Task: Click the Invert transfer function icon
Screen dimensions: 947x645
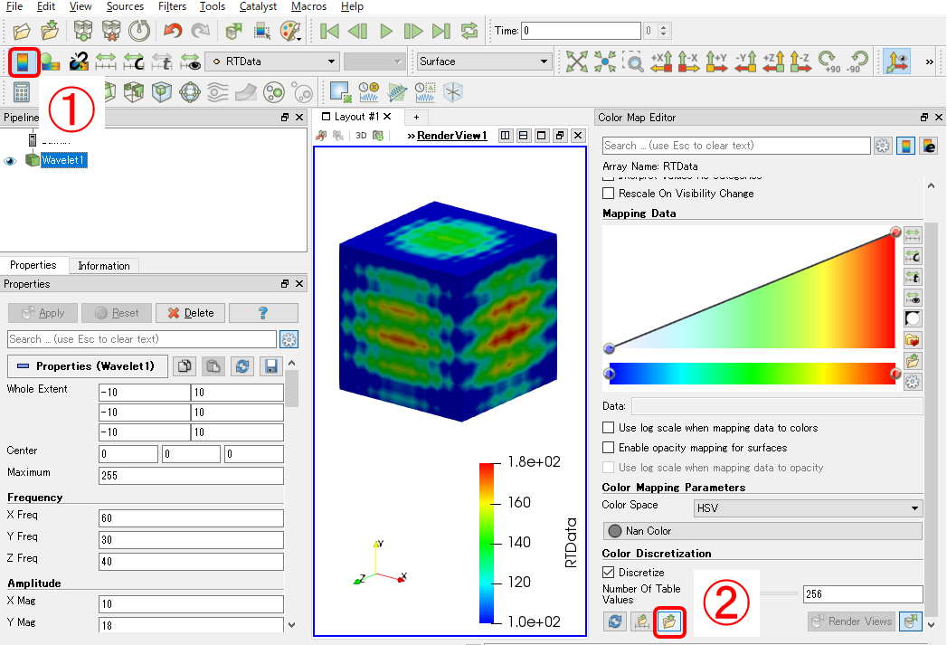Action: (913, 318)
